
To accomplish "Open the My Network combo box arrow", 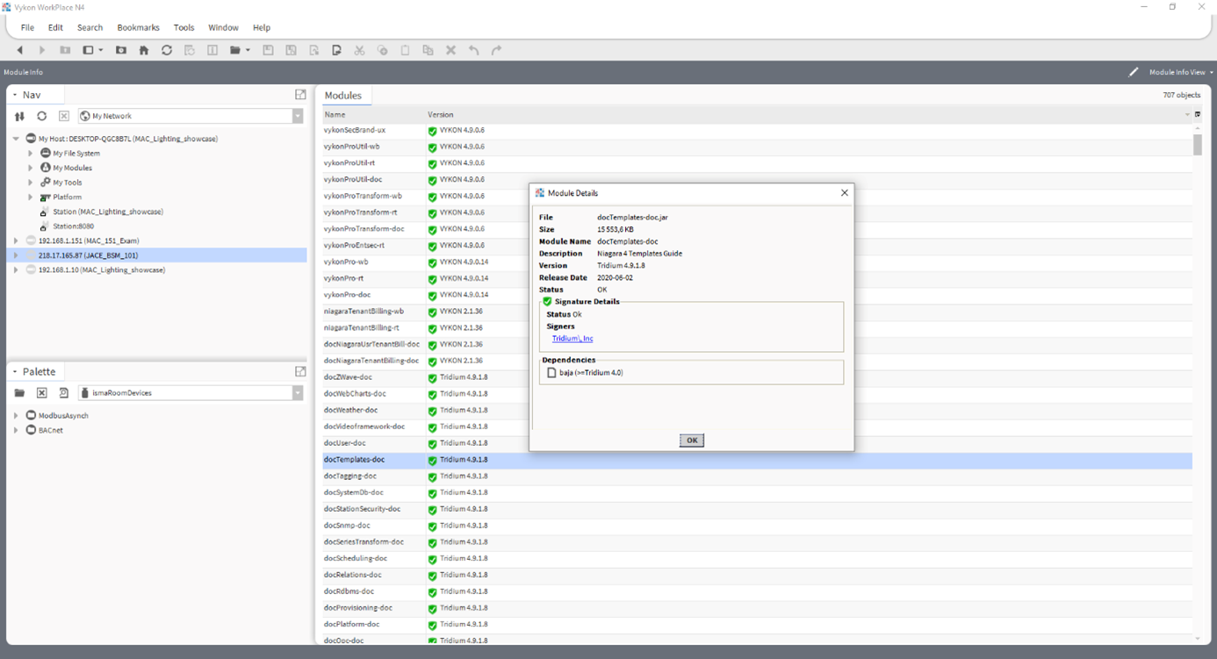I will [x=298, y=116].
